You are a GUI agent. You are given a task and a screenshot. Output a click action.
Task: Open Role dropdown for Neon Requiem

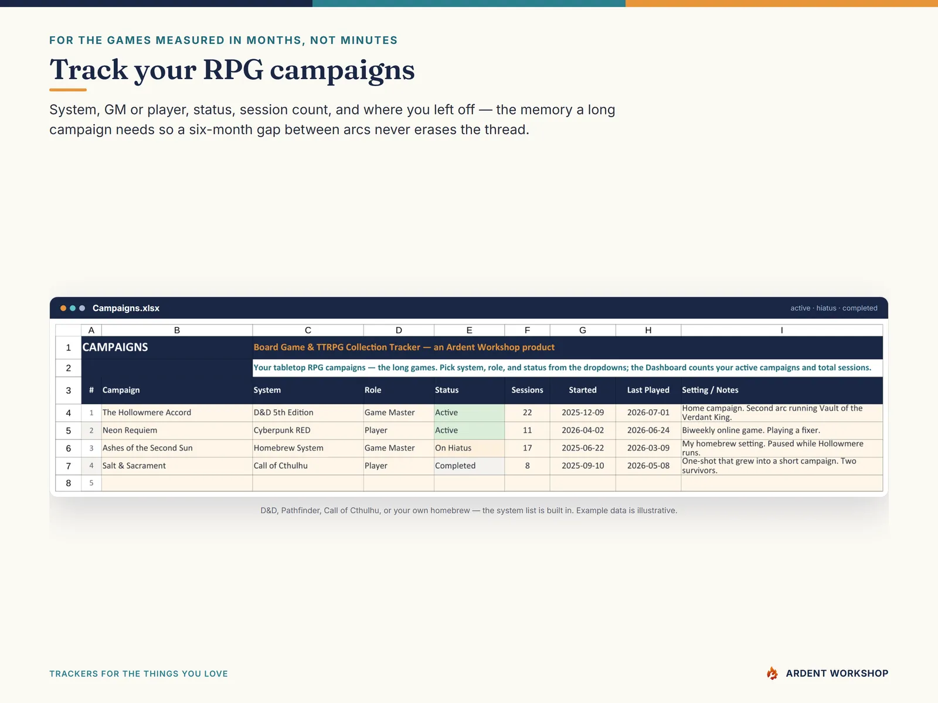[x=399, y=431]
